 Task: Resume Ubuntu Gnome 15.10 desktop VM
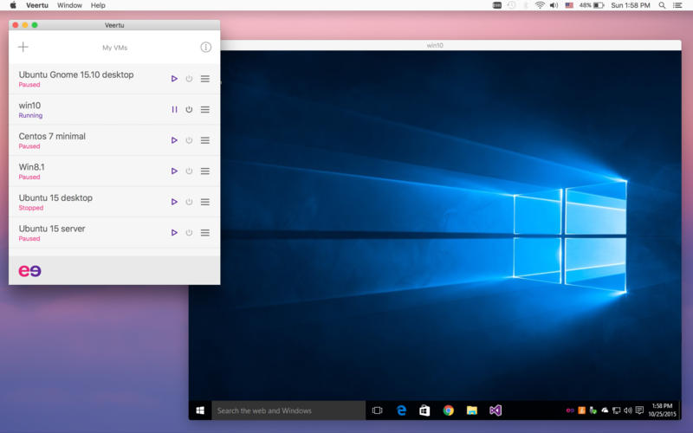tap(174, 79)
